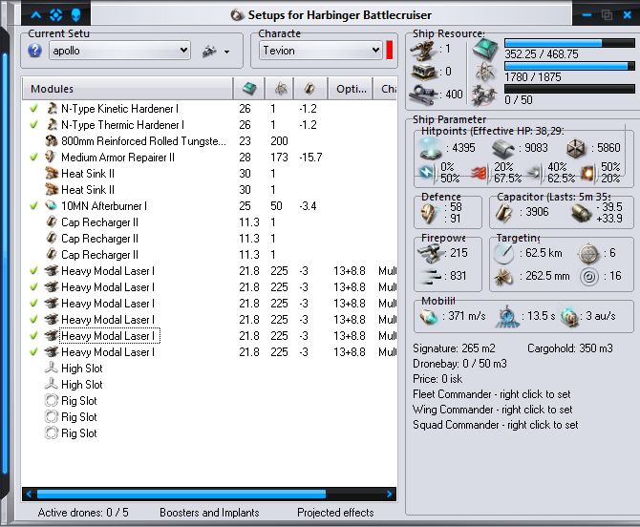Click the explosive resistance icon

pyautogui.click(x=587, y=173)
